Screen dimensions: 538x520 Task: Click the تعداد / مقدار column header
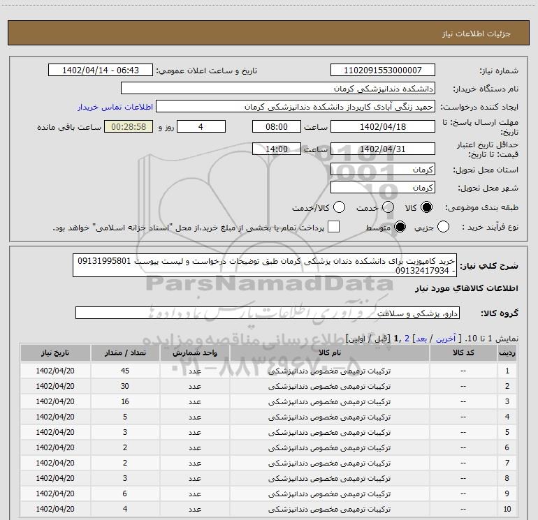(x=125, y=352)
